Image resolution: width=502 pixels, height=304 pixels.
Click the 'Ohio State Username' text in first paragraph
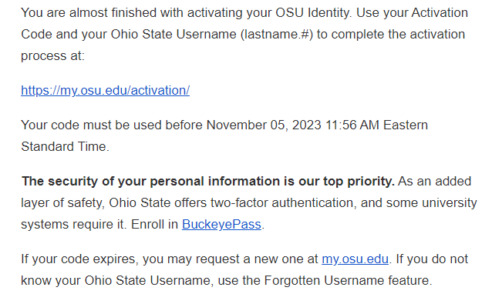(x=174, y=34)
